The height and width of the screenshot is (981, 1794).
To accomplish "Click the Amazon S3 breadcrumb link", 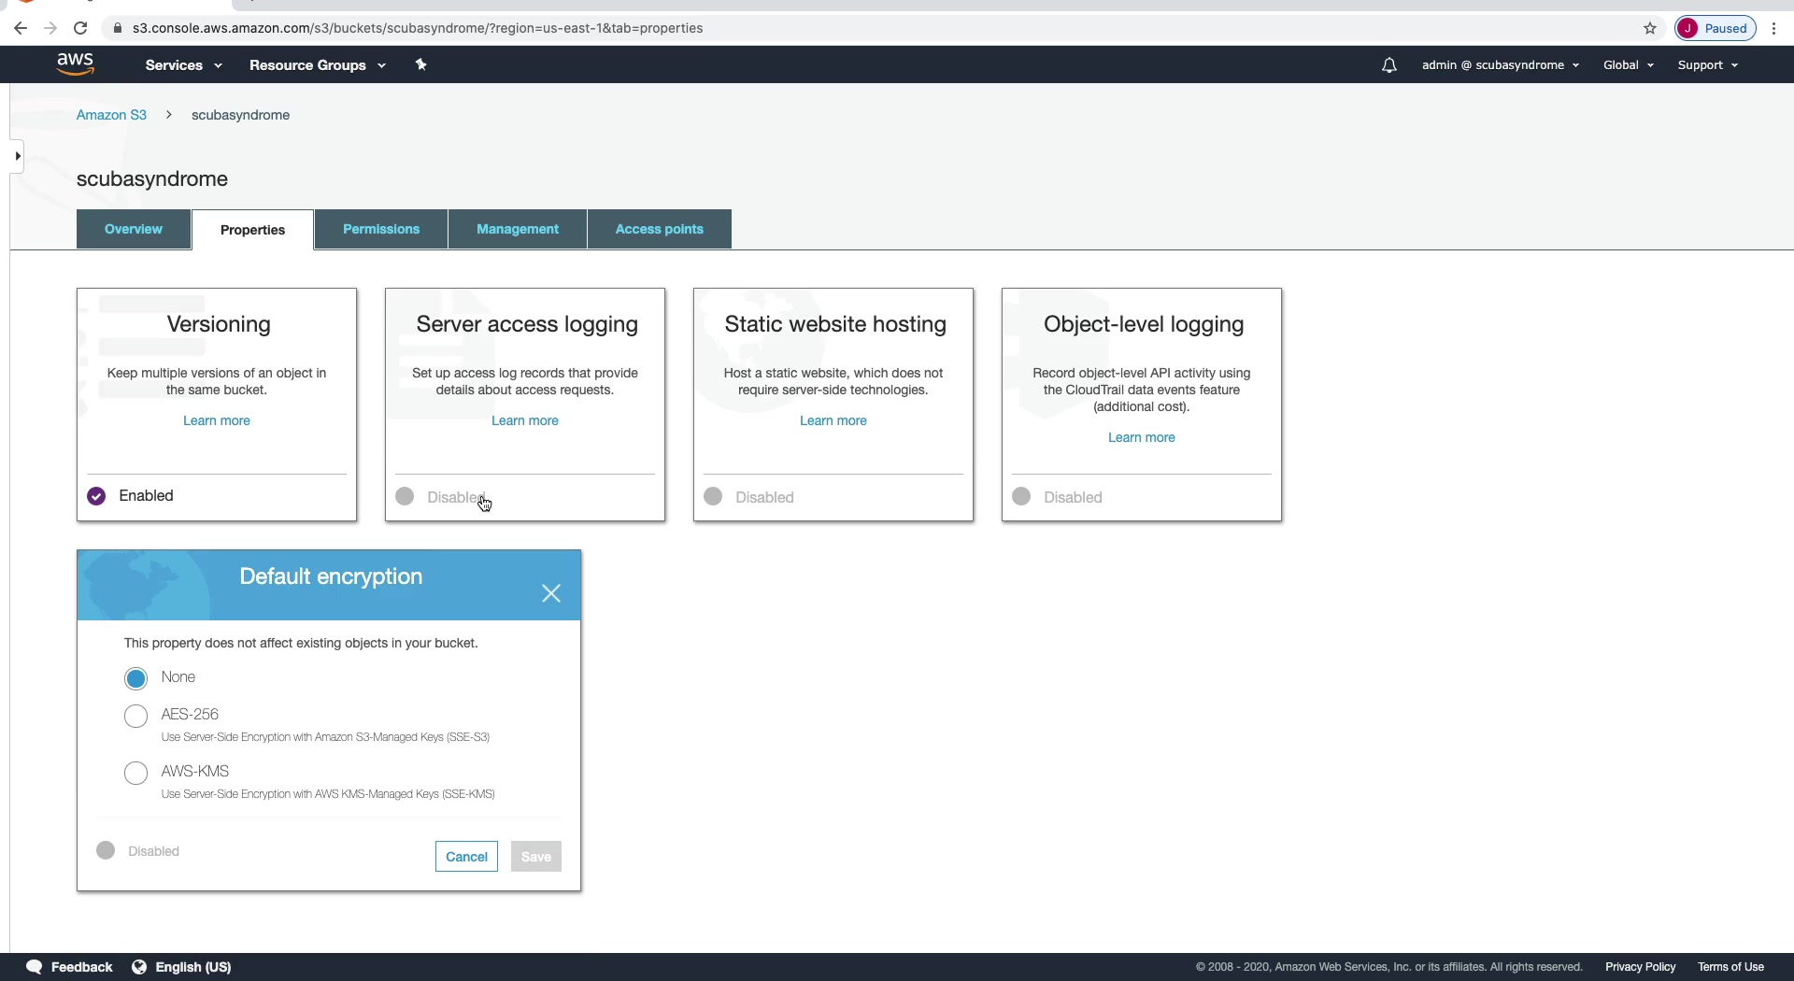I will tap(111, 115).
